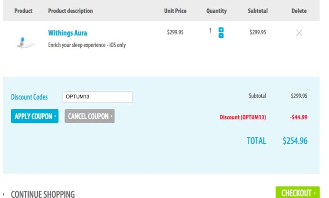
Task: Click the Discount Codes label
Action: 29,97
